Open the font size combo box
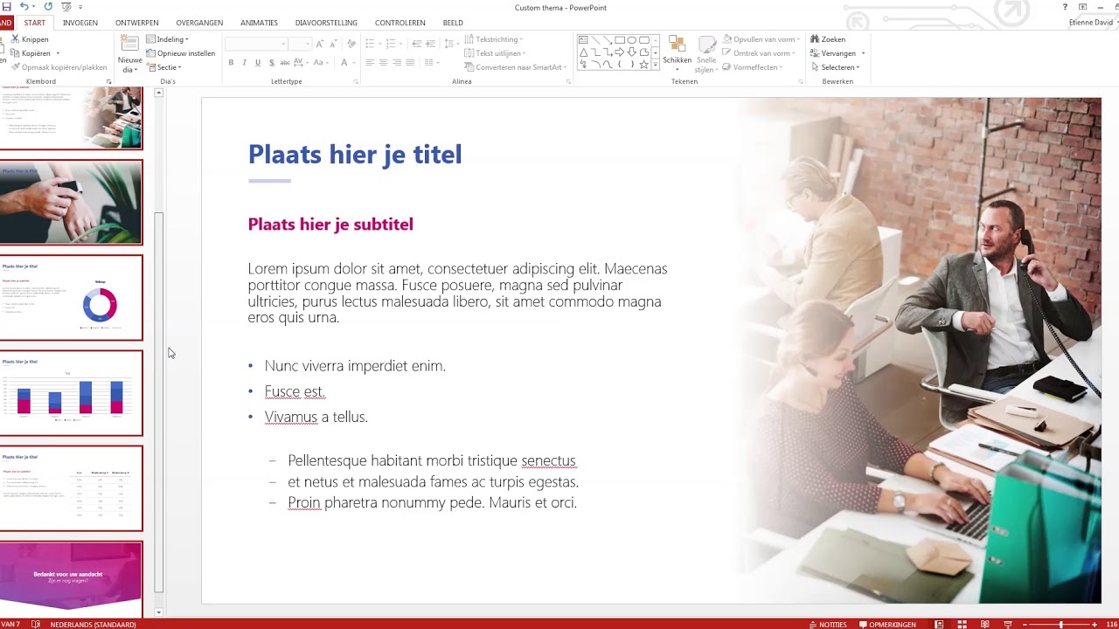Viewport: 1119px width, 629px height. point(300,44)
